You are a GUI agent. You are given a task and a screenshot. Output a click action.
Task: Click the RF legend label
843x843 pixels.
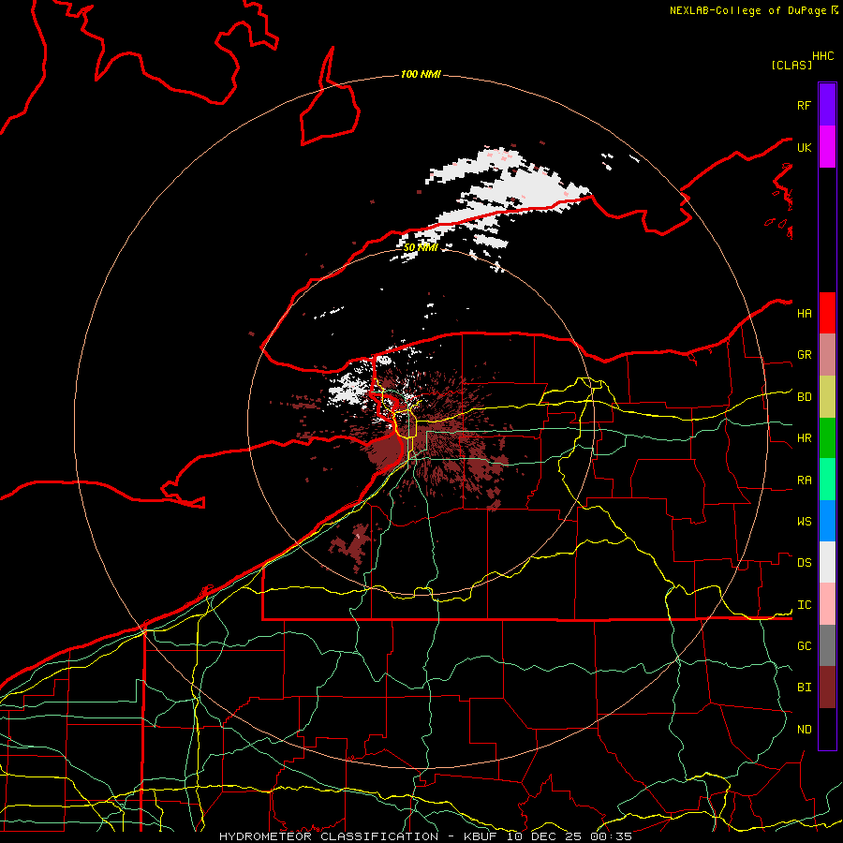pos(804,105)
